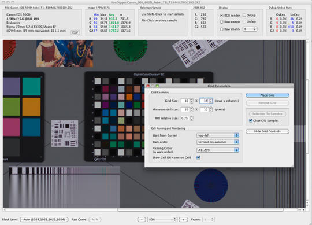Open the Walk order dropdown
312x225 pixels.
tap(217, 142)
